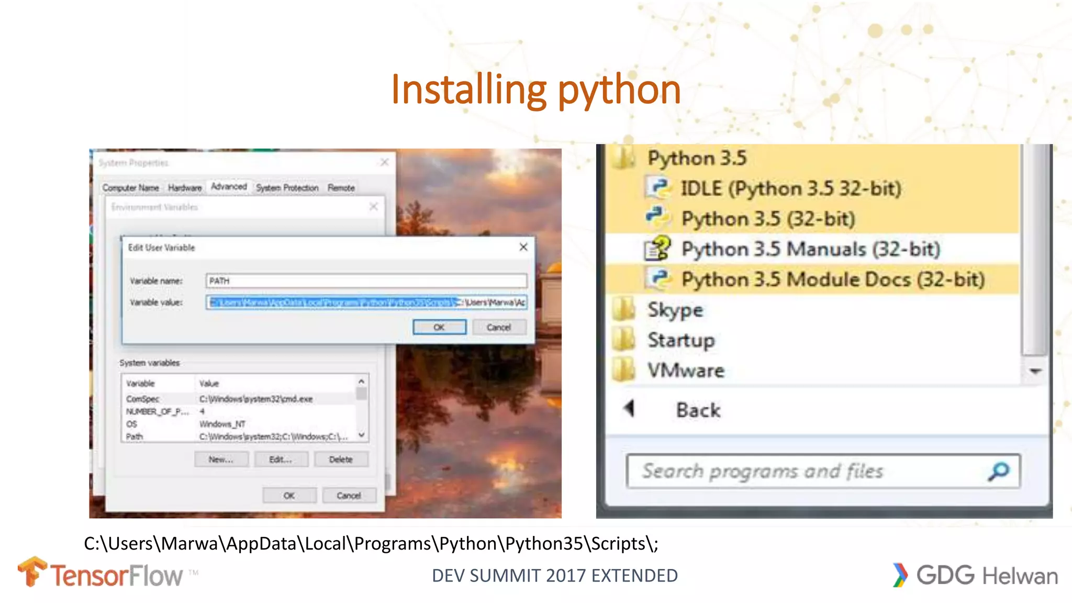This screenshot has width=1072, height=603.
Task: Cancel the Edit User Variable dialog
Action: click(x=499, y=327)
